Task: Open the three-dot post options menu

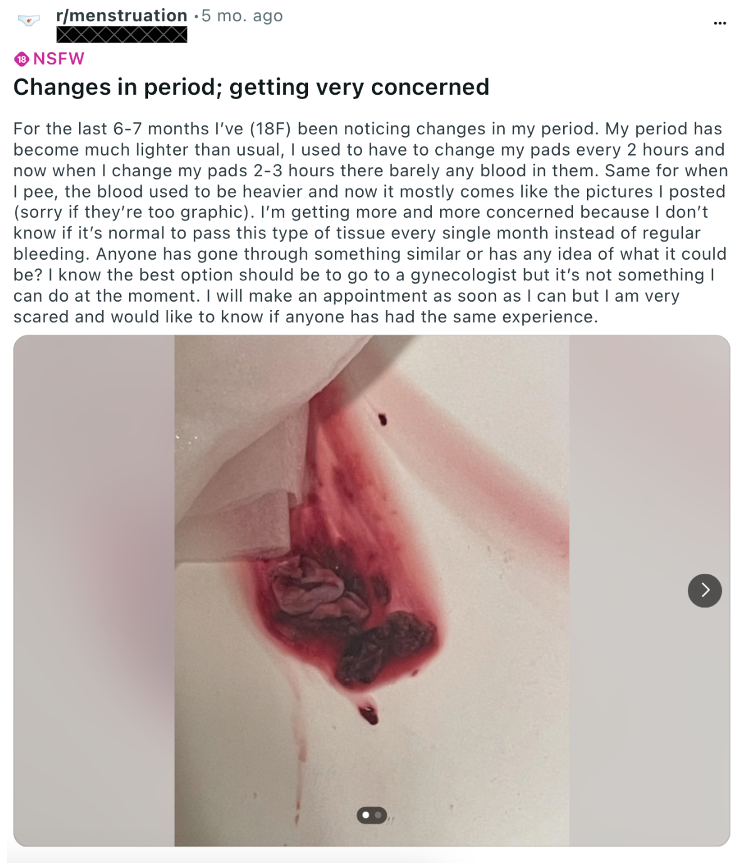Action: 720,23
